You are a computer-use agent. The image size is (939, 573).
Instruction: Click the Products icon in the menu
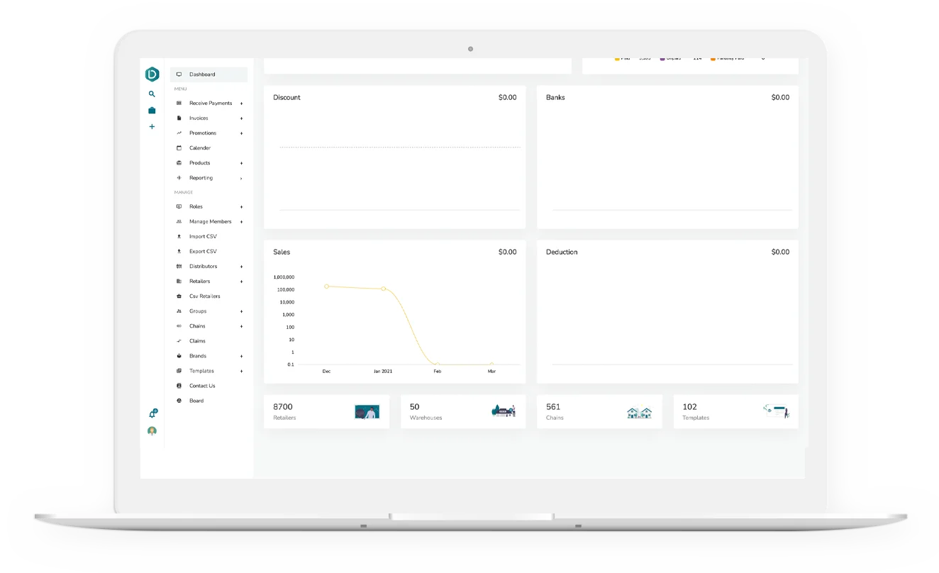click(179, 163)
